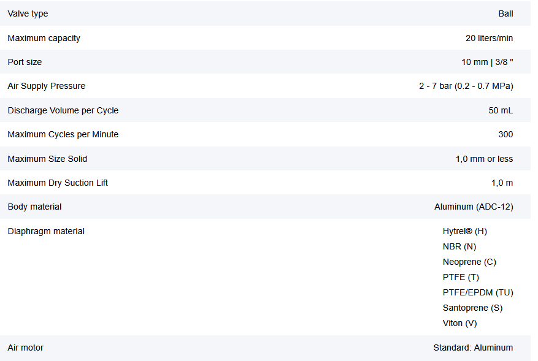This screenshot has width=538, height=361.
Task: Click the Maximum Cycles per Minute label
Action: tap(63, 134)
